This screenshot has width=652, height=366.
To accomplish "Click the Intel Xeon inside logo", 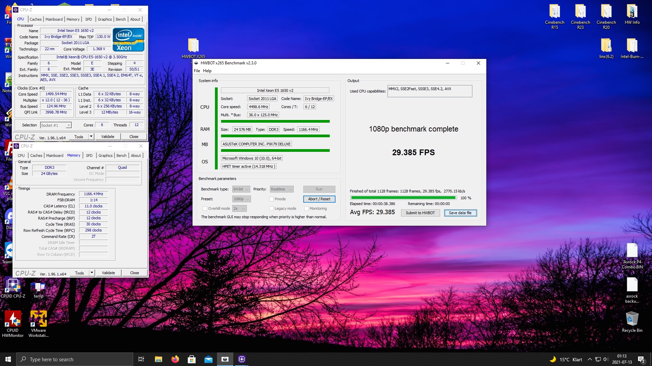I will pos(128,40).
